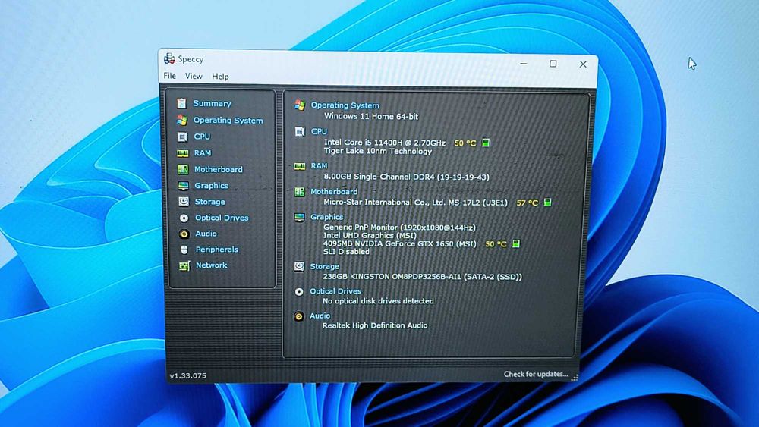
Task: Click the Graphics monitor icon in summary pane
Action: pos(300,217)
